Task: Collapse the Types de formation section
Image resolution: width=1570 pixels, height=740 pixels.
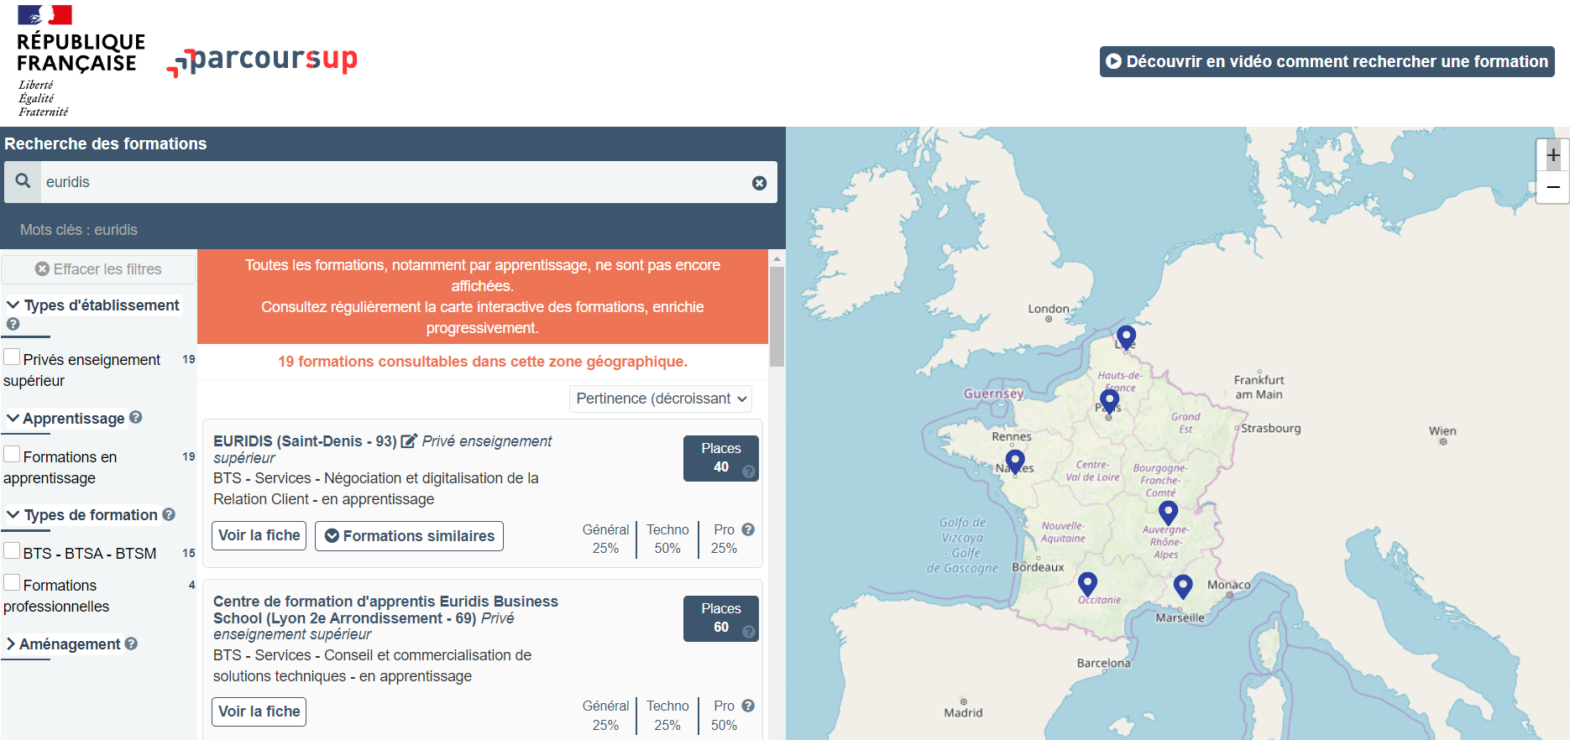Action: point(82,515)
